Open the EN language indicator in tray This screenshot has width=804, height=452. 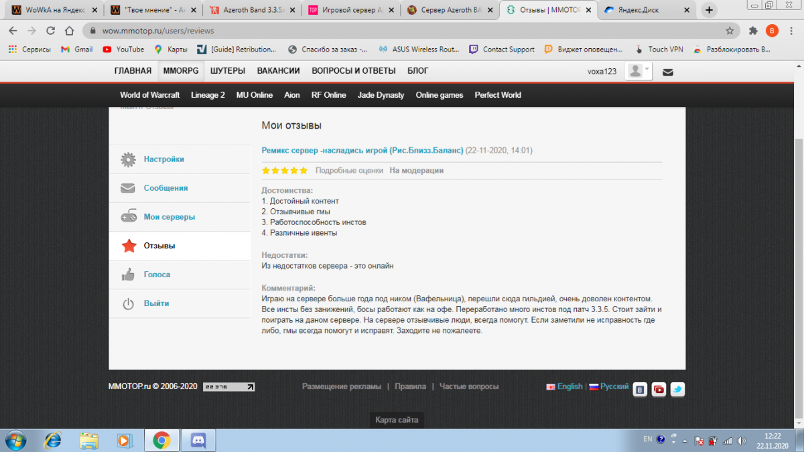tap(647, 439)
